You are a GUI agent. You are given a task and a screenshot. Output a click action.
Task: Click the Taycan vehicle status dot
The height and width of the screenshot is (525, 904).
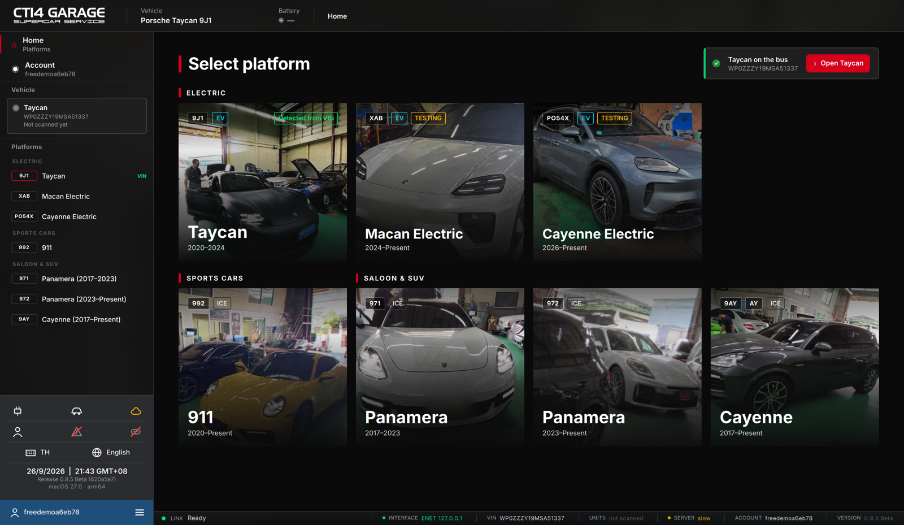(16, 108)
